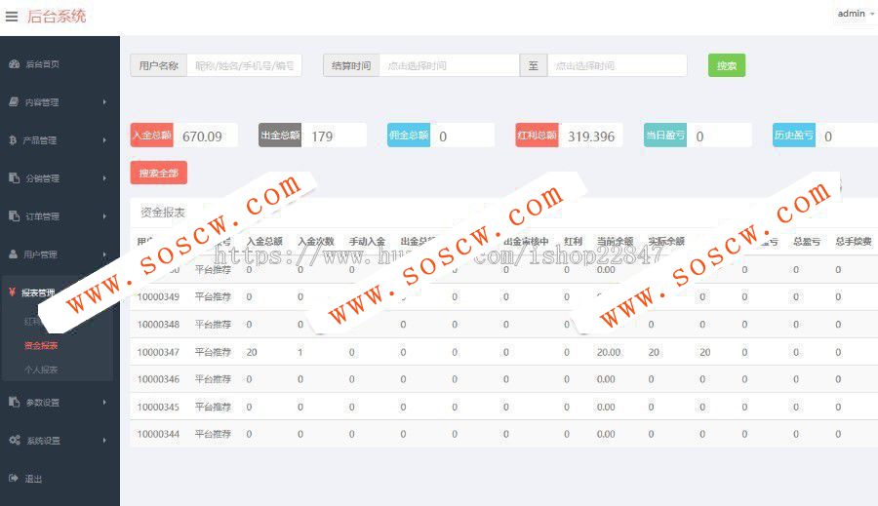Image resolution: width=878 pixels, height=506 pixels.
Task: Click the 订单管理 copy icon
Action: tap(14, 216)
